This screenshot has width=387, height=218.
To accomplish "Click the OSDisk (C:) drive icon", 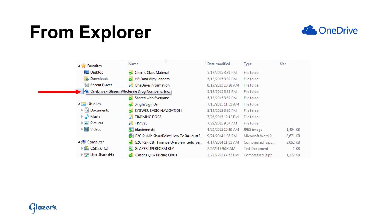I will tap(86, 148).
